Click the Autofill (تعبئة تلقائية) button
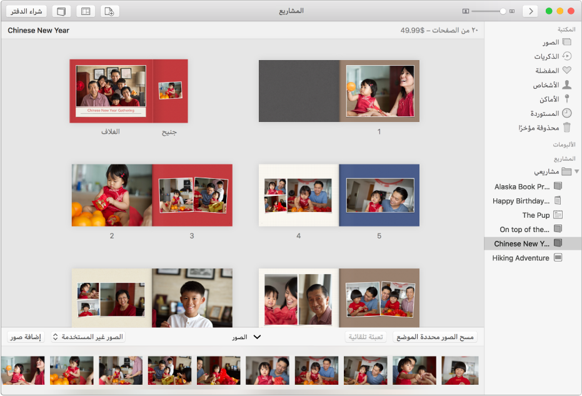Viewport: 582px width, 396px height. pyautogui.click(x=366, y=337)
